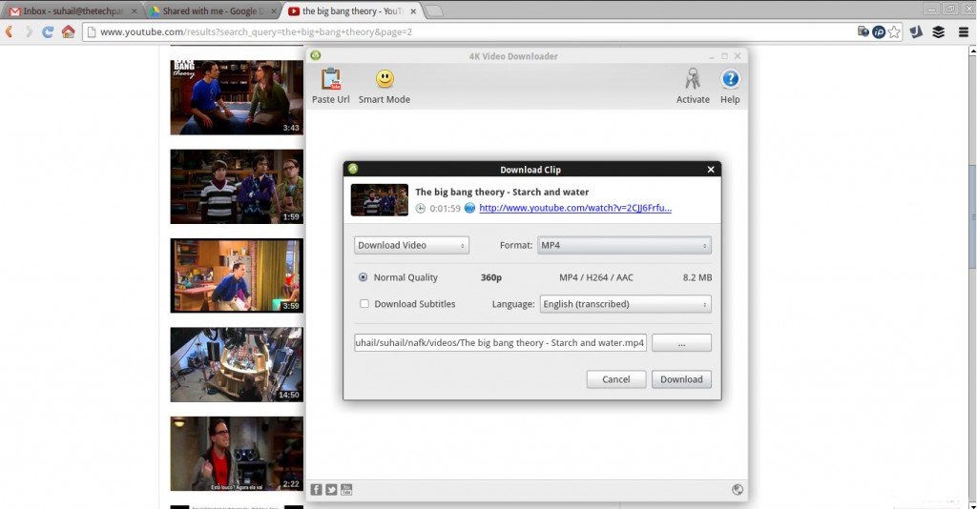The image size is (977, 509).
Task: Click the YouTube icon in downloader footer
Action: [x=345, y=490]
